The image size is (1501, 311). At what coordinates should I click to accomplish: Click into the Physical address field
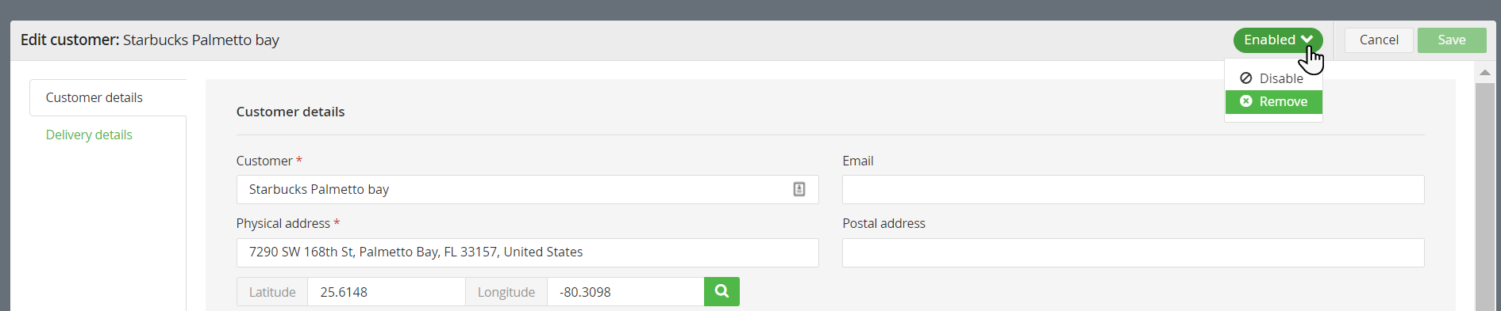tap(527, 252)
